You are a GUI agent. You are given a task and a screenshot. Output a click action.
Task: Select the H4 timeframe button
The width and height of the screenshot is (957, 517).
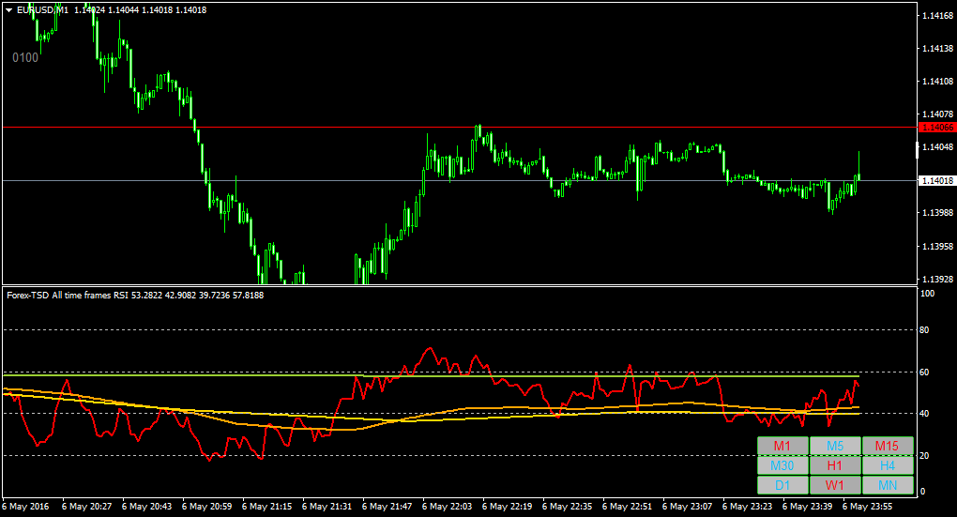click(888, 465)
